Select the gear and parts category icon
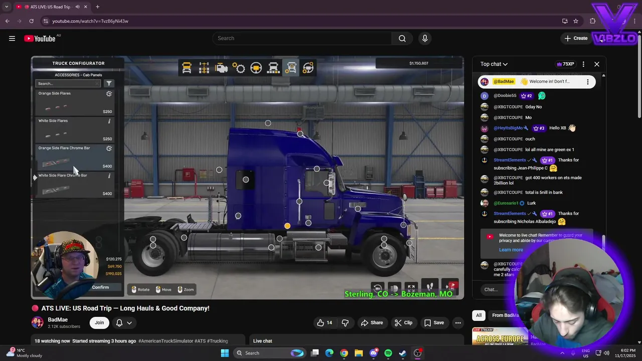The width and height of the screenshot is (642, 361). pyautogui.click(x=239, y=68)
